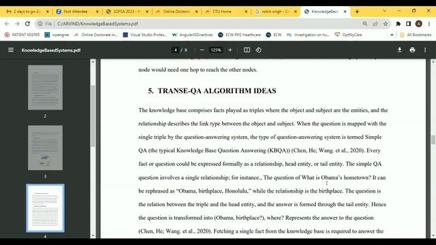Open the ECW bookmark
The image size is (436, 245).
[274, 35]
